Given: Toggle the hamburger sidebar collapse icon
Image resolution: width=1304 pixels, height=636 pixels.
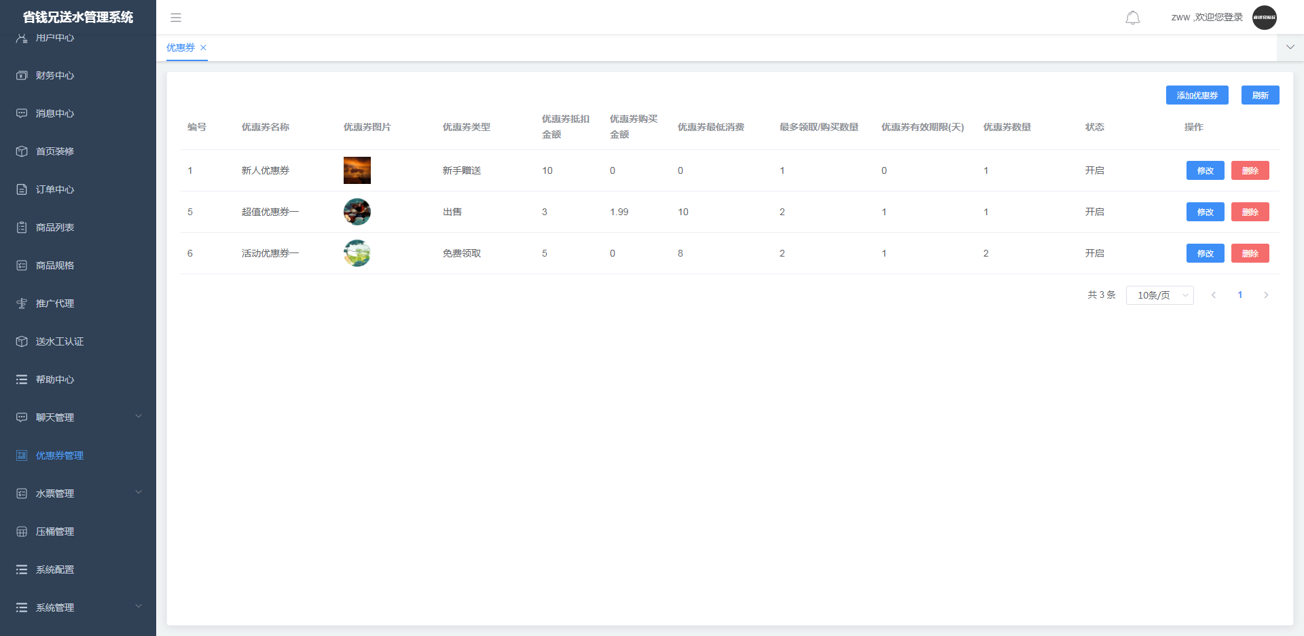Looking at the screenshot, I should coord(176,18).
